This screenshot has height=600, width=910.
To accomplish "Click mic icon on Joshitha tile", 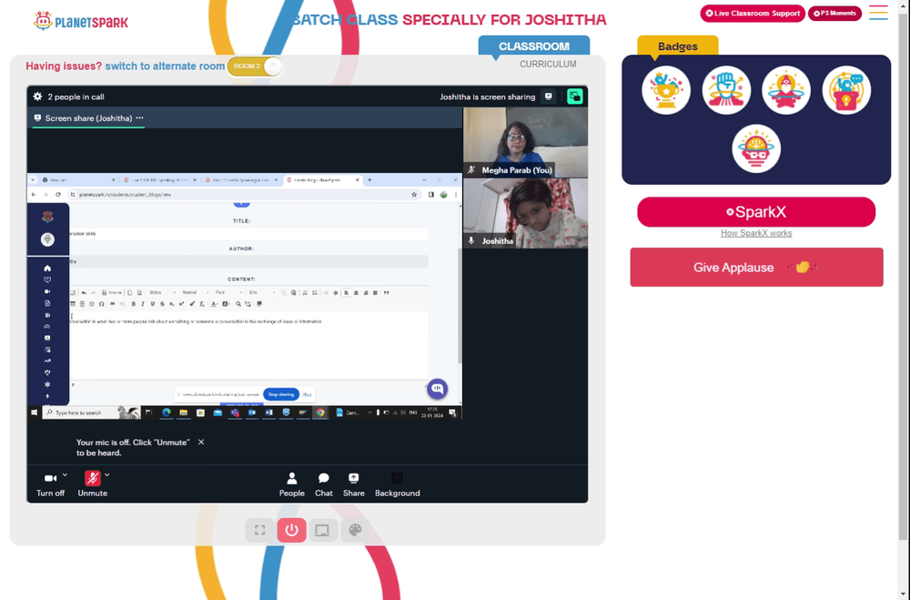I will 471,240.
